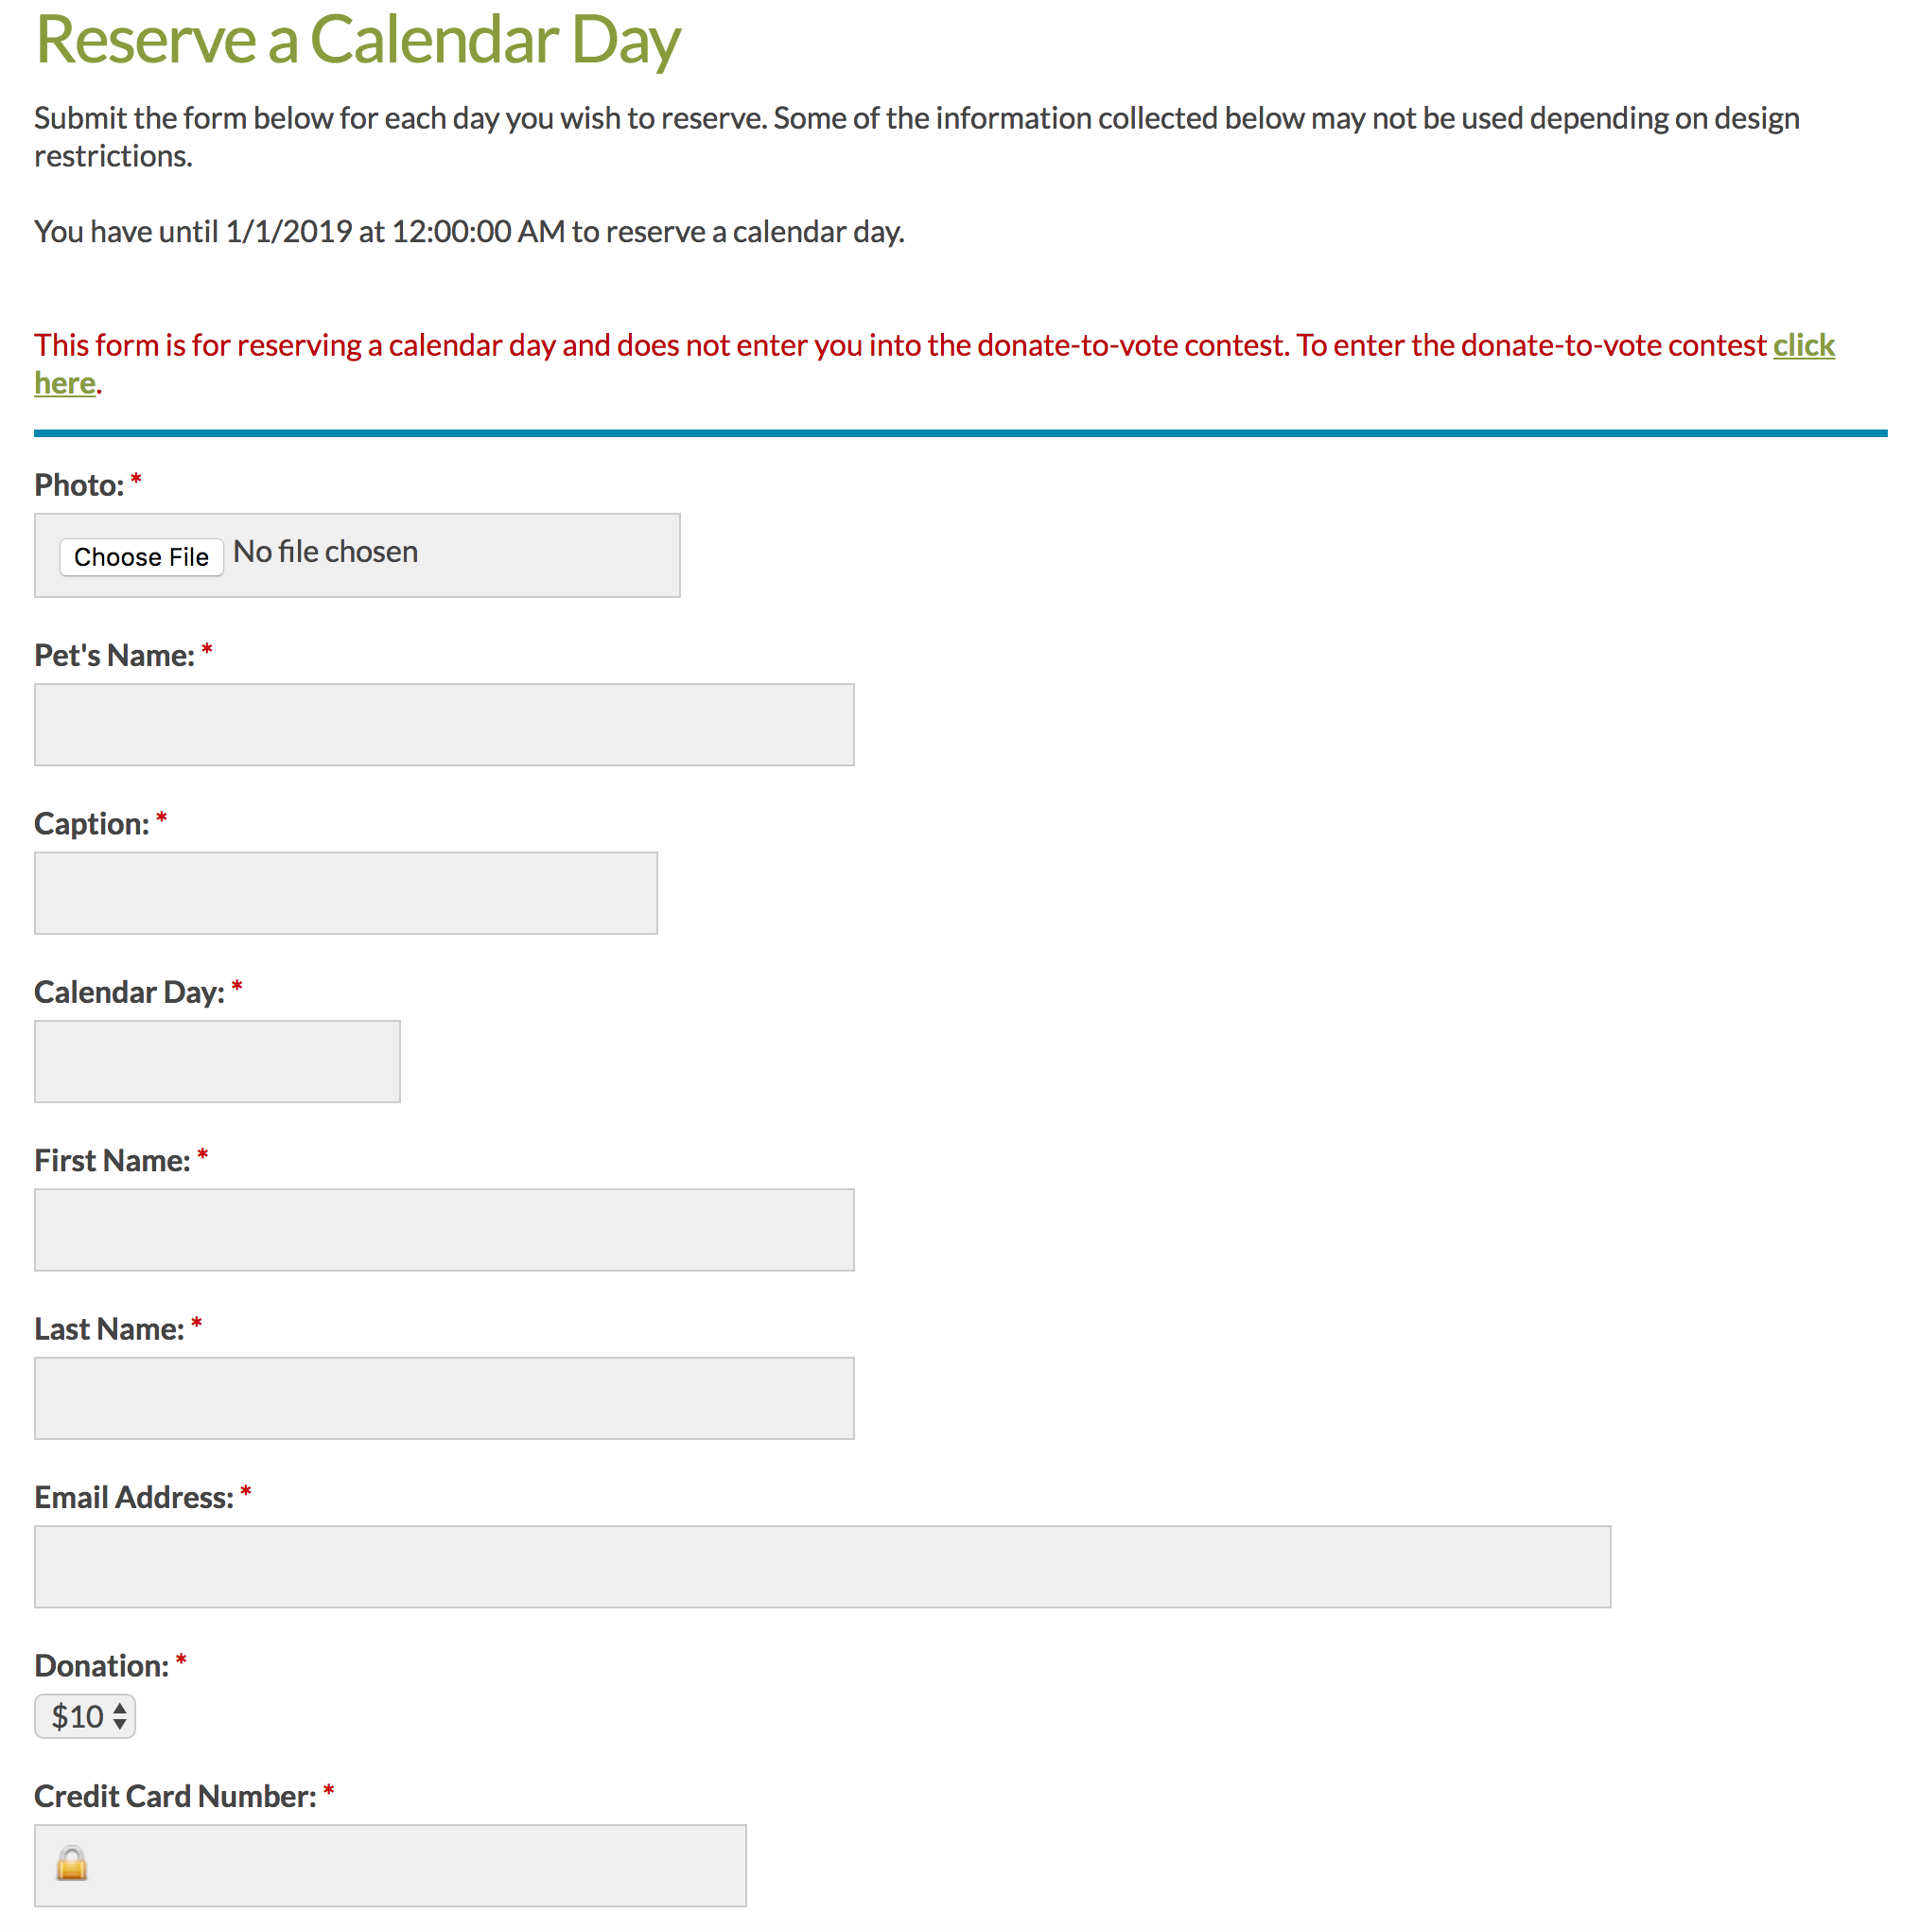Focus the Last Name input box
Image resolution: width=1920 pixels, height=1932 pixels.
pos(444,1398)
